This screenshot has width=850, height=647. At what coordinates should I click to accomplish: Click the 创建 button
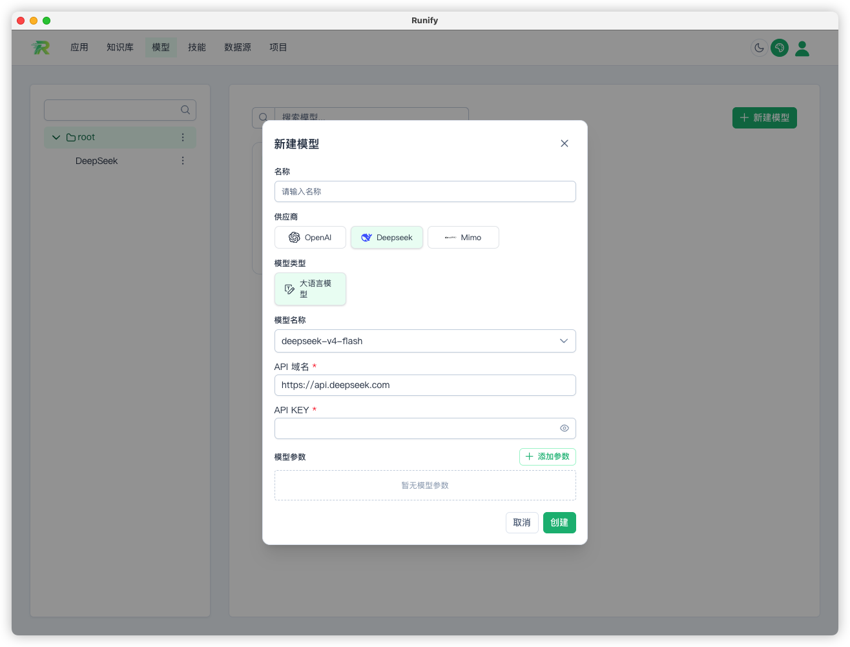(x=559, y=522)
